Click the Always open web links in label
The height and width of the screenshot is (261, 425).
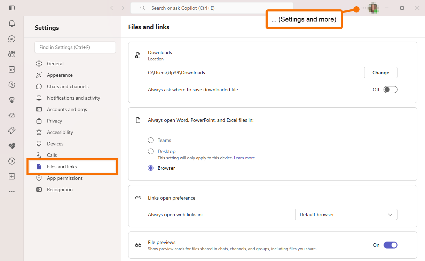click(175, 214)
